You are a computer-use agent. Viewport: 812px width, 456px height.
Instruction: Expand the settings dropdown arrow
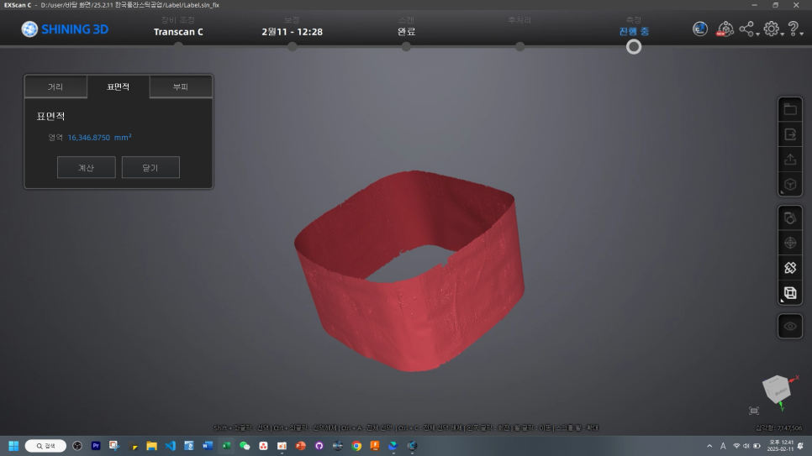(x=782, y=34)
